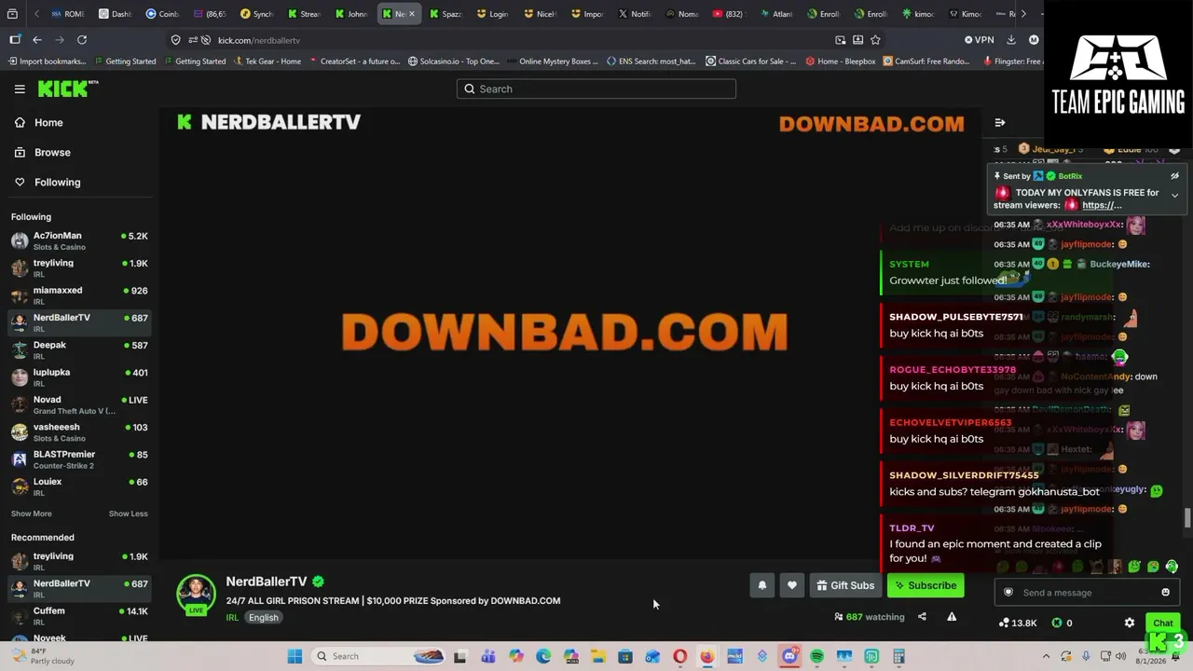
Task: Hide the pinned message eye-slash icon
Action: coord(1174,176)
